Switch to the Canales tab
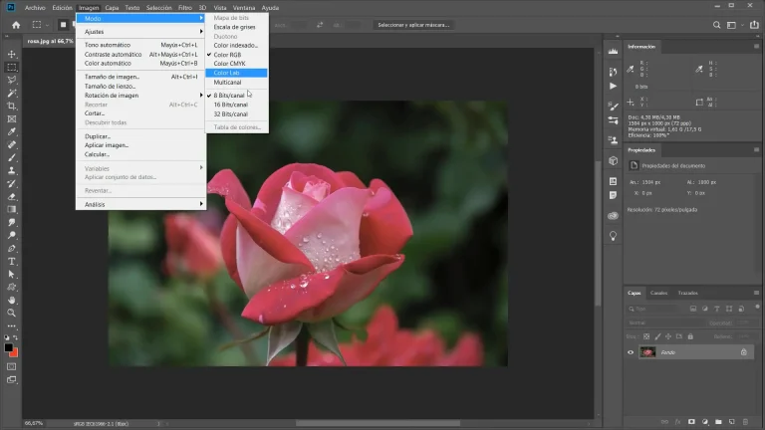This screenshot has width=765, height=430. pos(659,293)
